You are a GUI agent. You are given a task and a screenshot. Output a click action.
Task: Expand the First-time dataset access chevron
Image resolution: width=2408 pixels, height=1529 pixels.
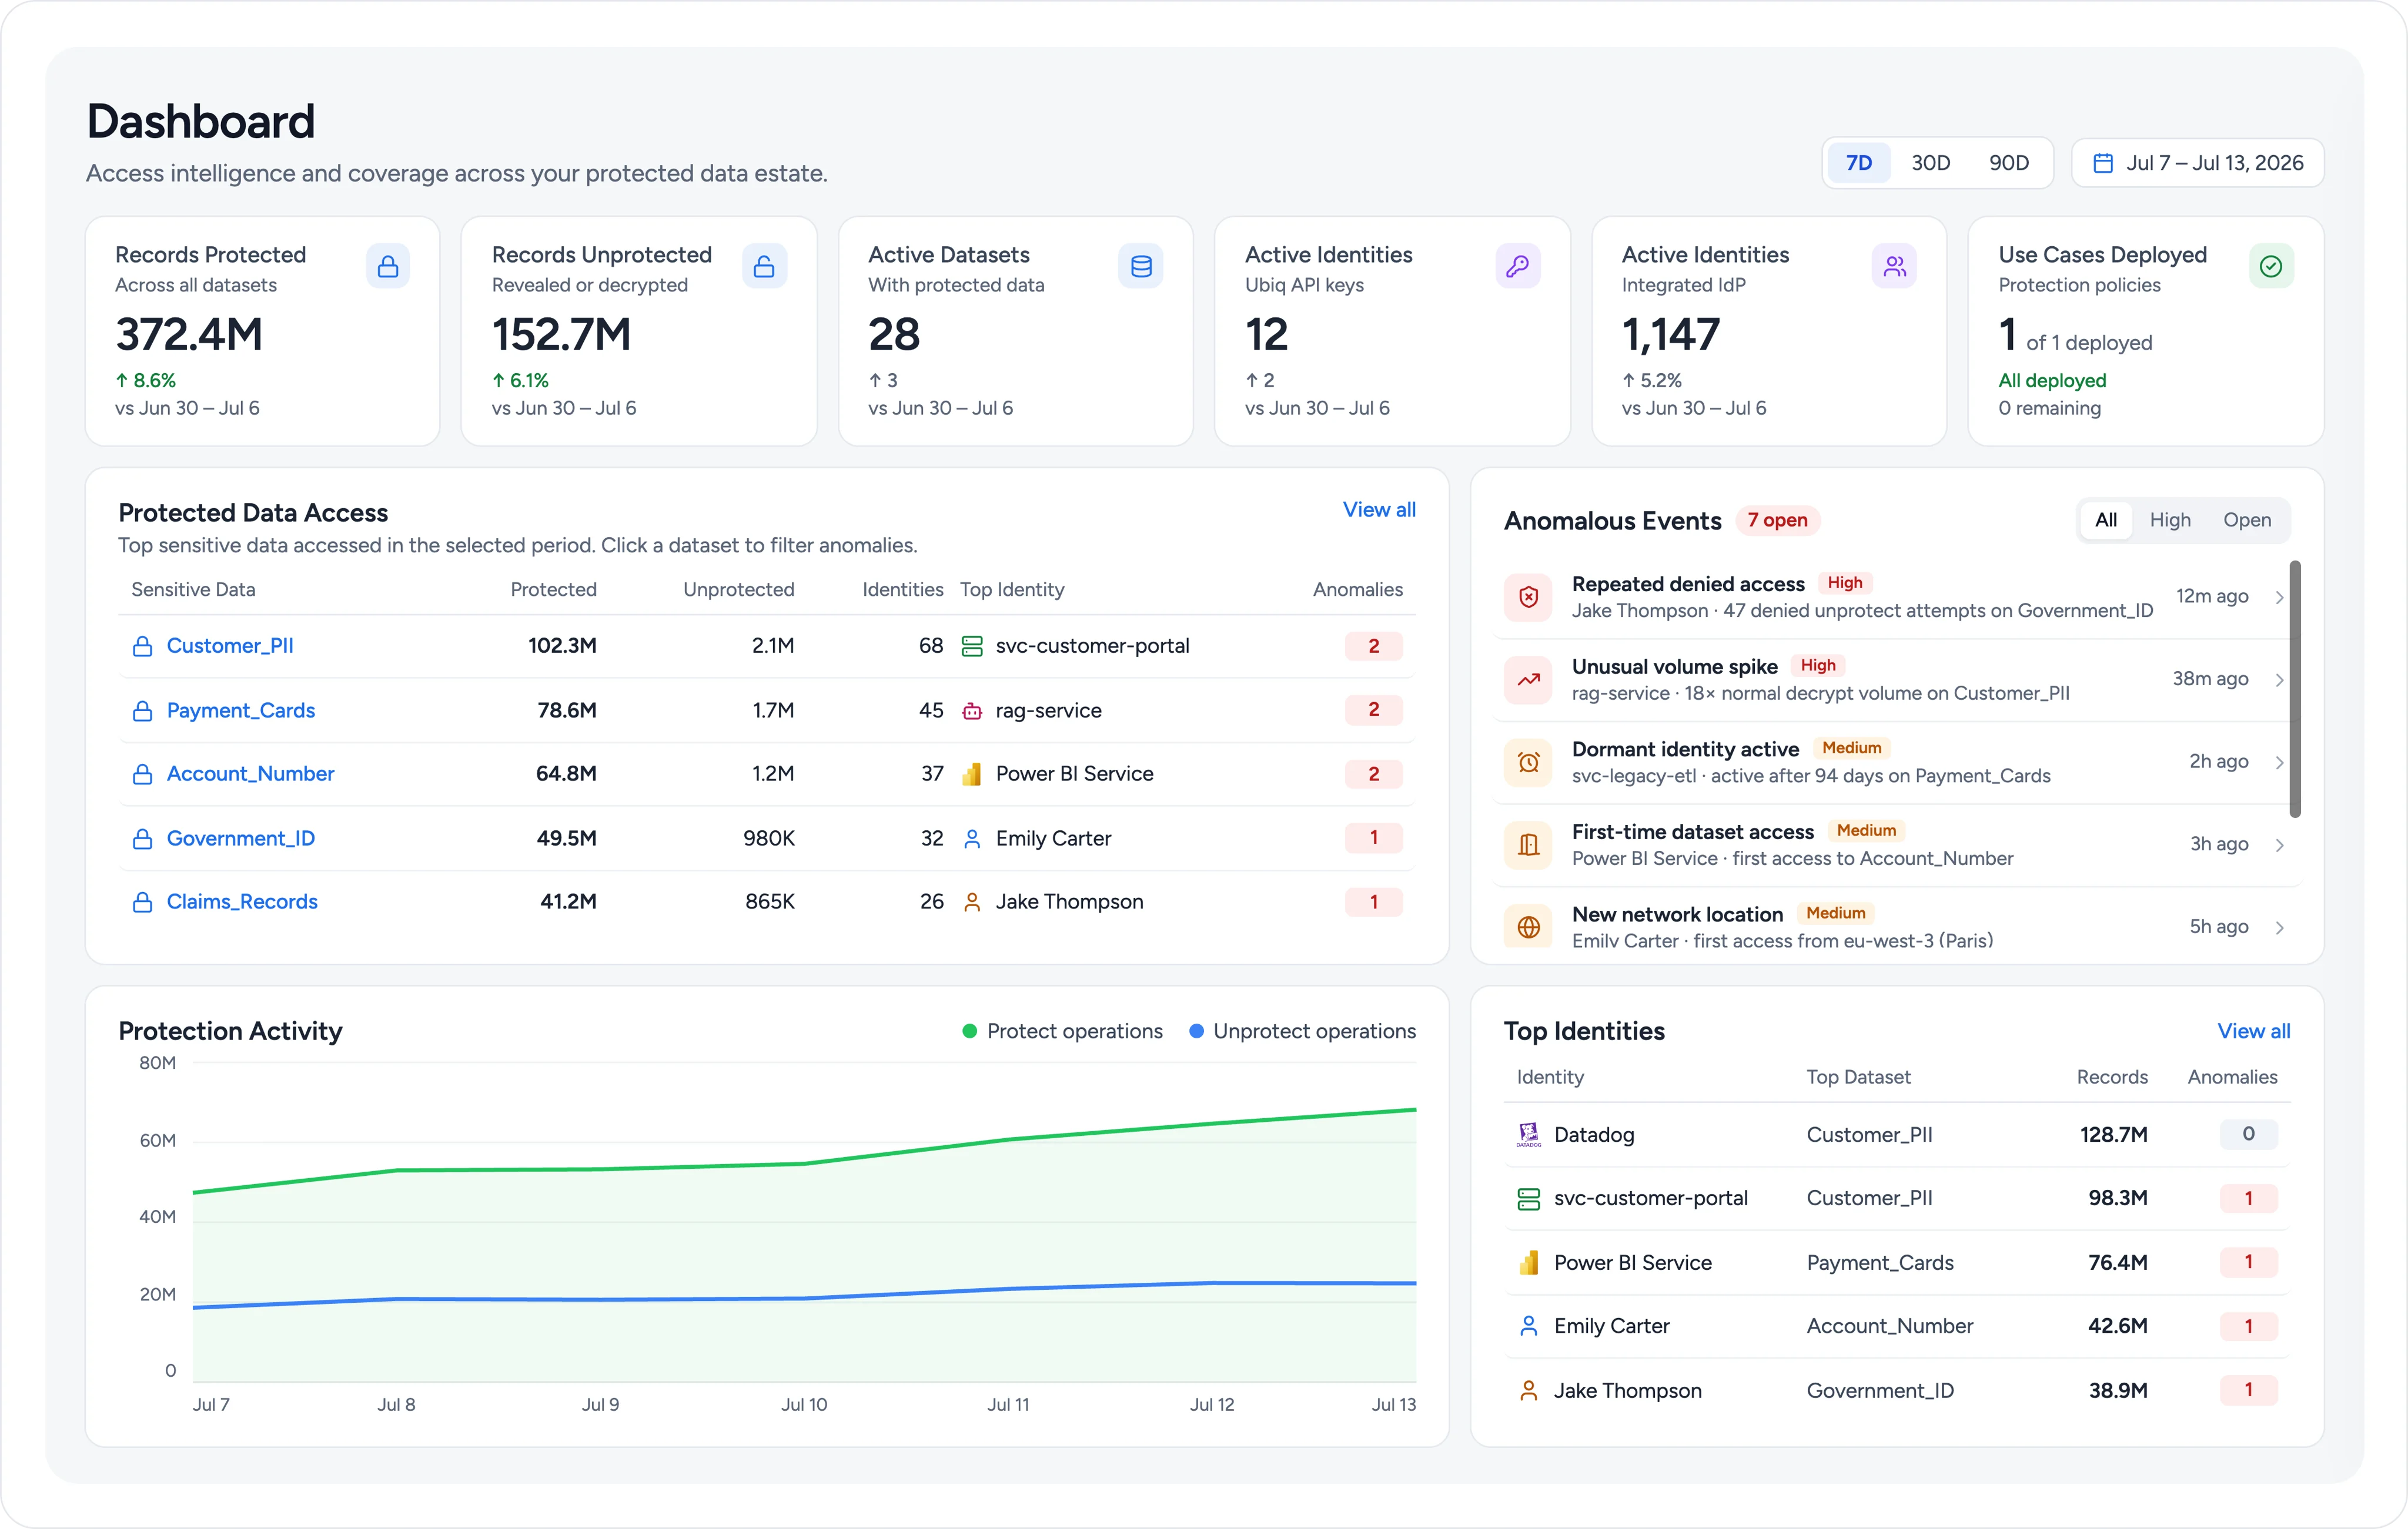[2279, 846]
